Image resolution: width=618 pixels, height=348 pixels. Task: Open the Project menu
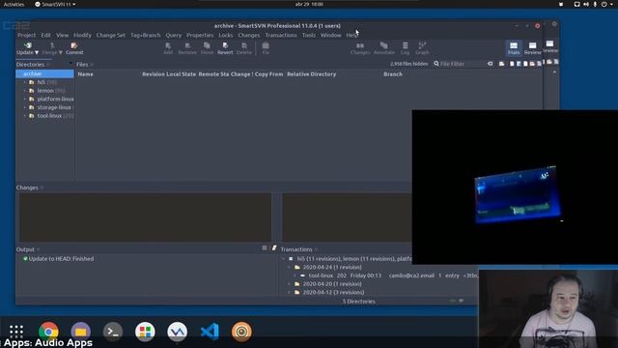click(26, 35)
